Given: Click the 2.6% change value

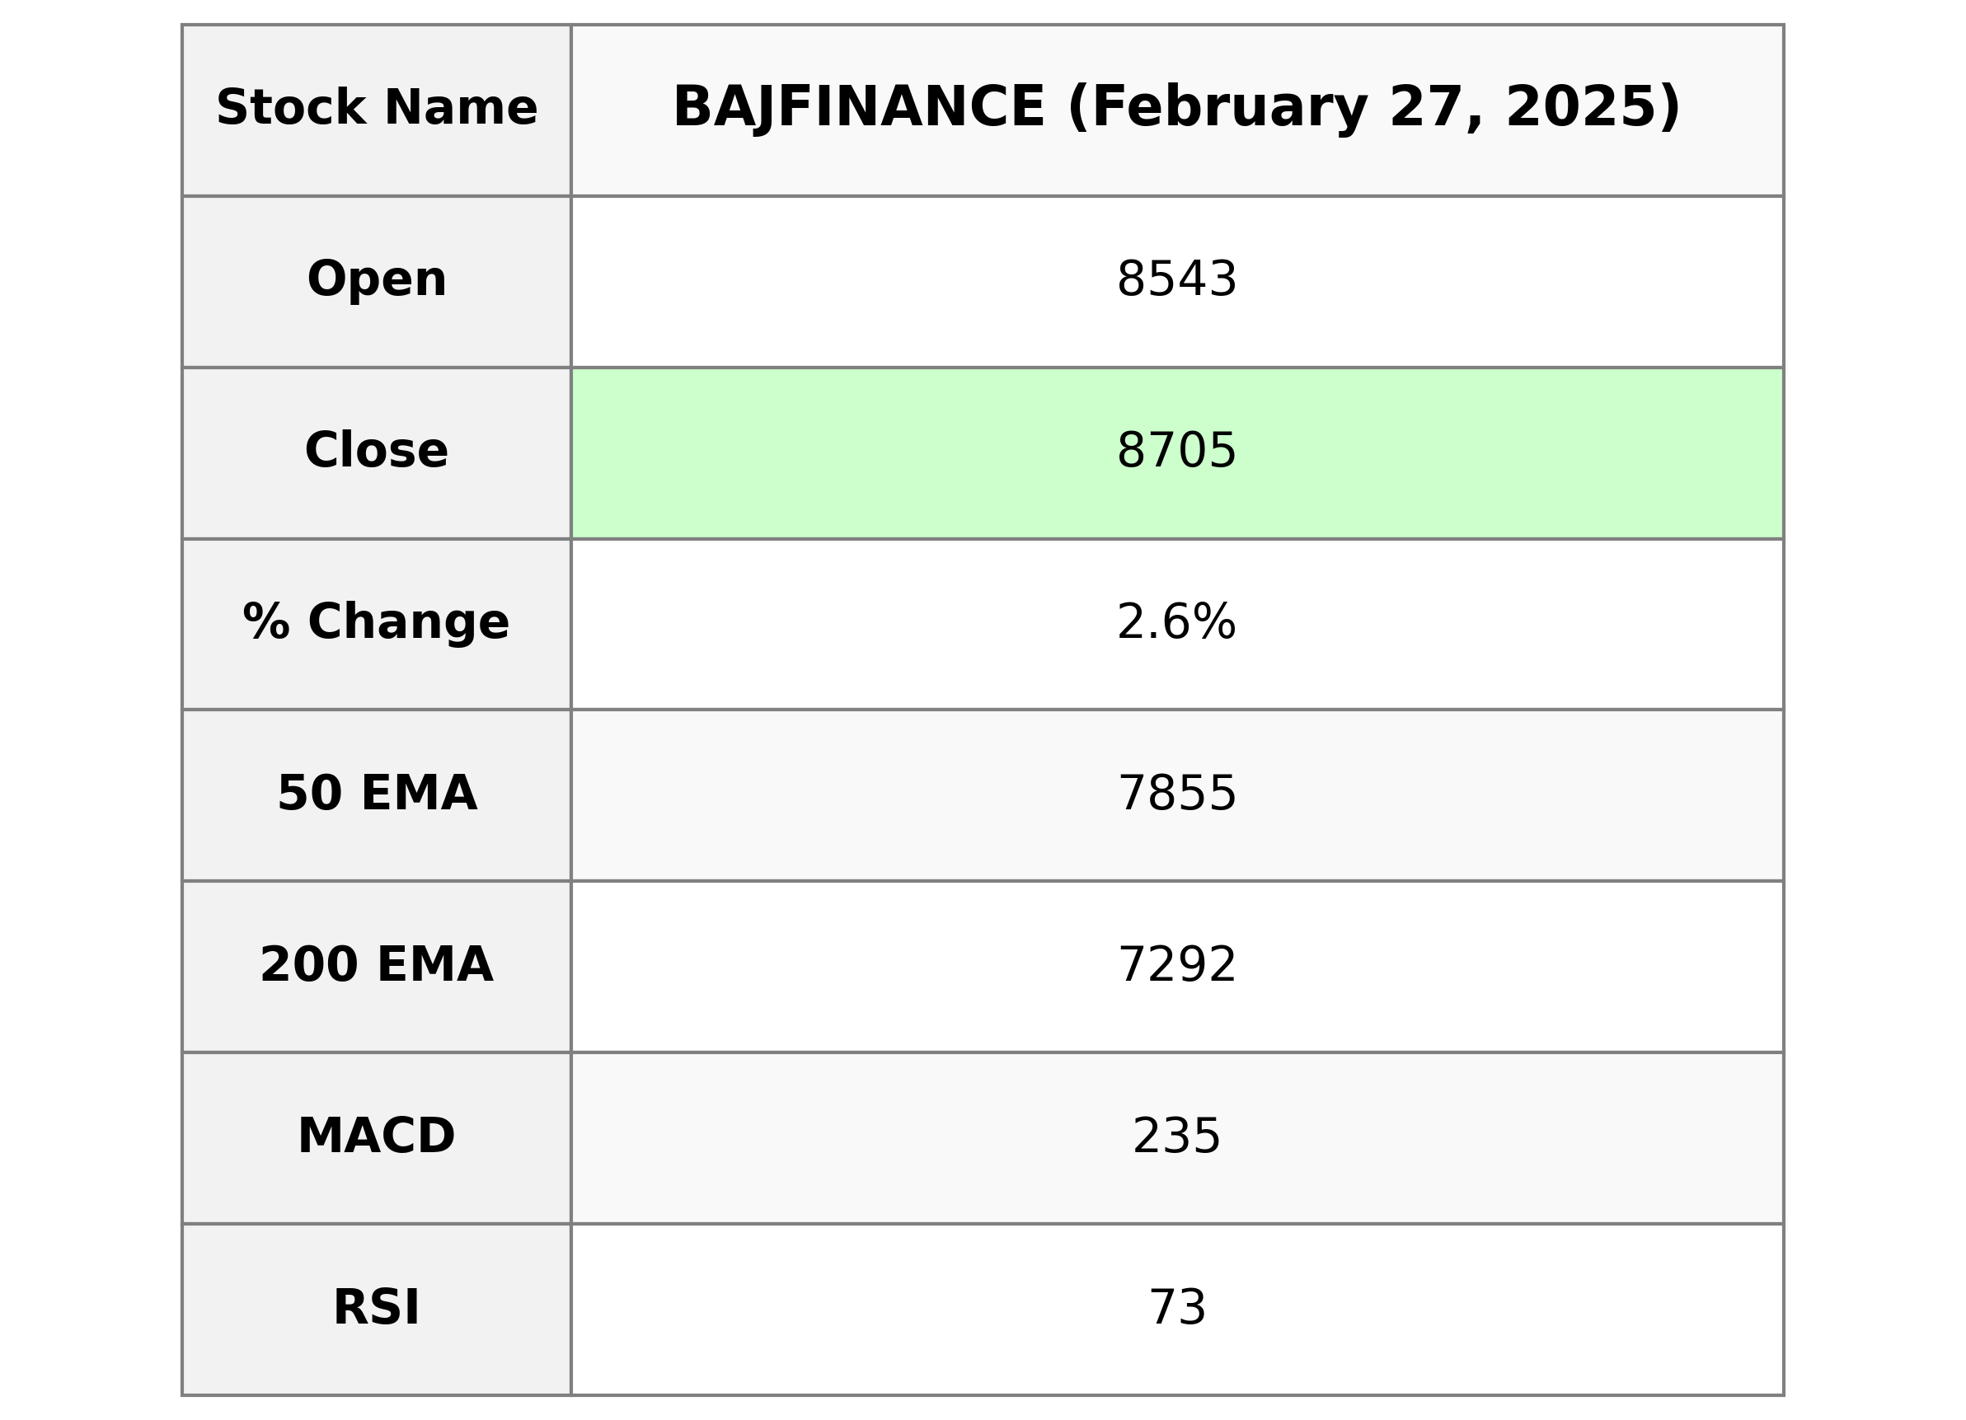Looking at the screenshot, I should pos(1176,623).
